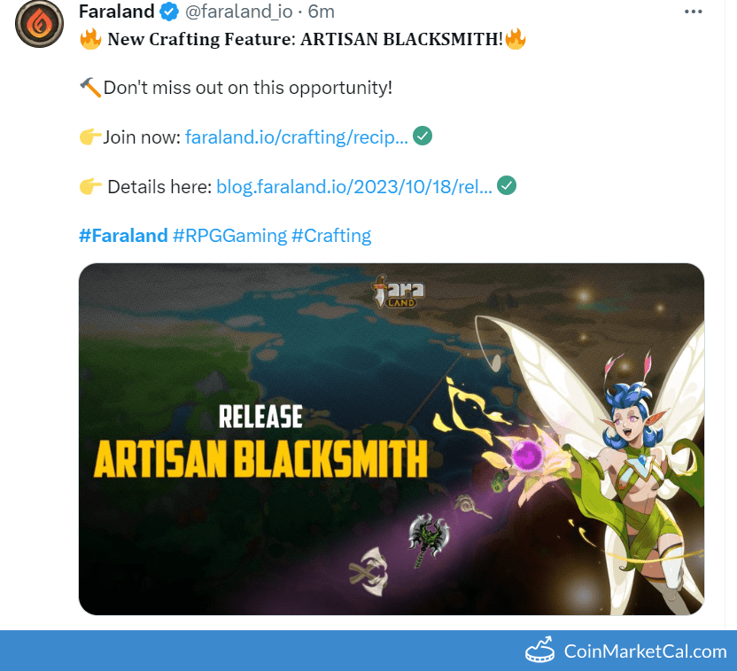This screenshot has width=737, height=671.
Task: Click the hammer emoji before Don't miss
Action: (90, 88)
